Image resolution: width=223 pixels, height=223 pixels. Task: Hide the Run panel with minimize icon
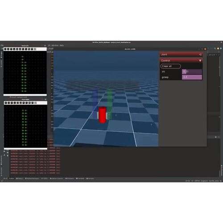tap(219, 137)
